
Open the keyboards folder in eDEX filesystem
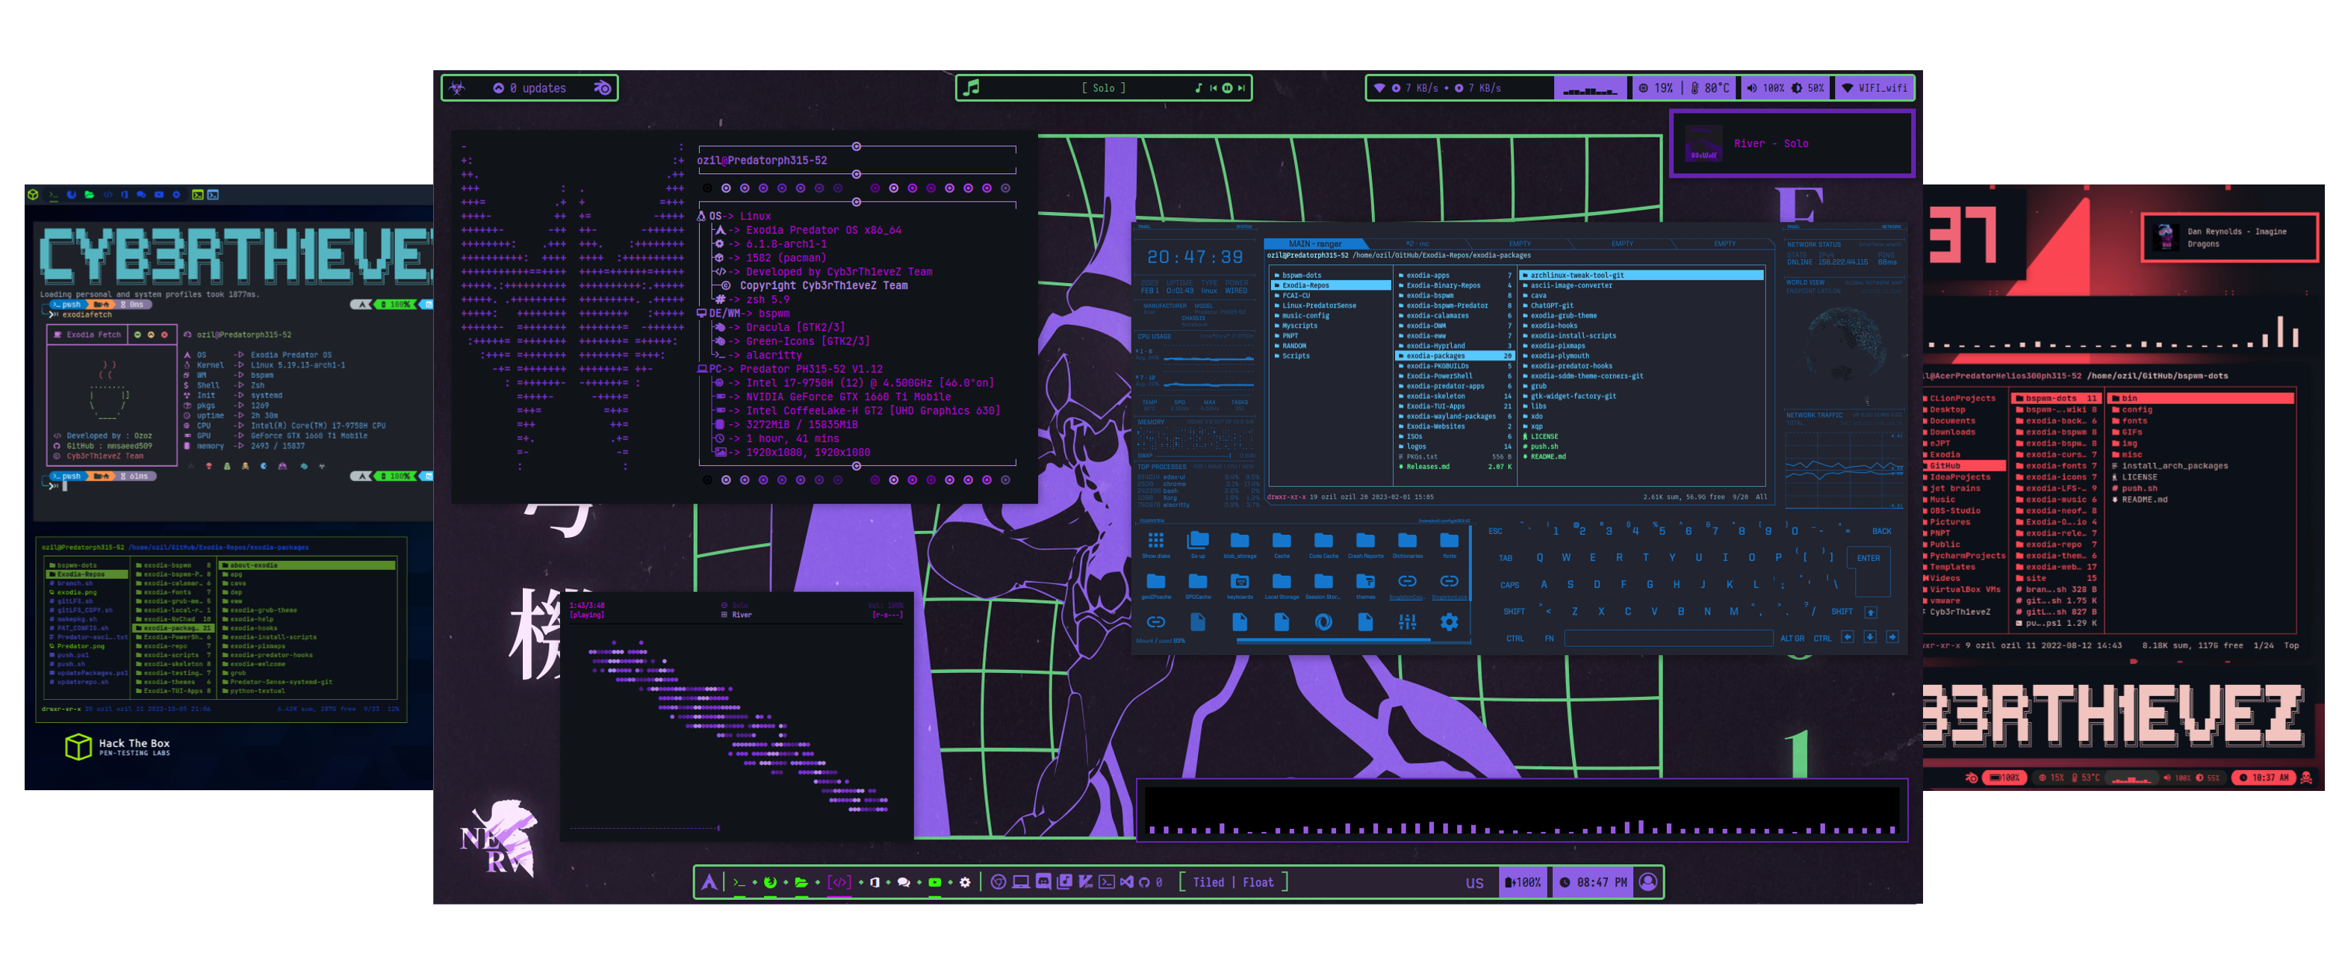(1239, 583)
